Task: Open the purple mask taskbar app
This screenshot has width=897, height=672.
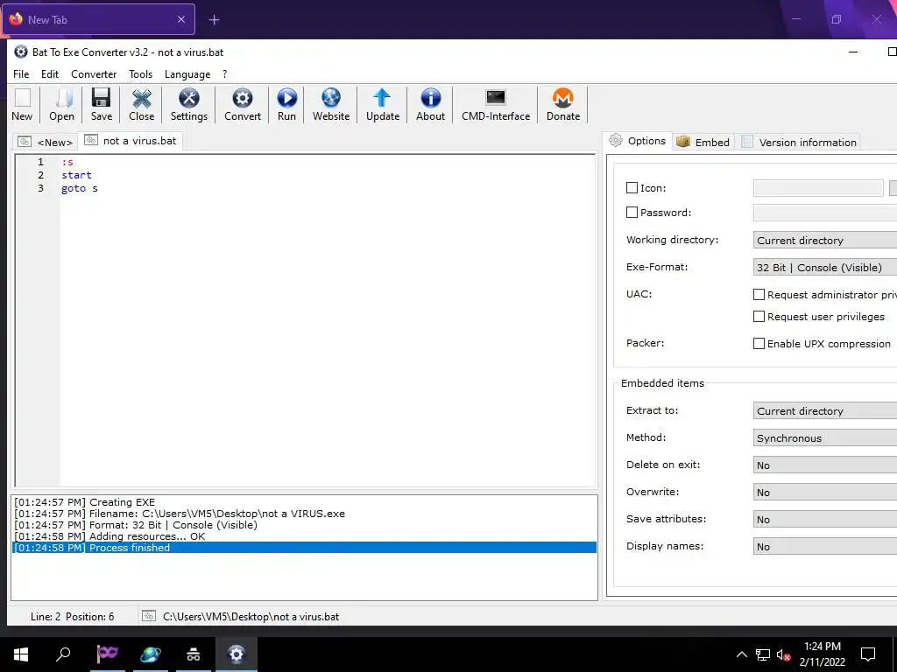Action: click(107, 654)
